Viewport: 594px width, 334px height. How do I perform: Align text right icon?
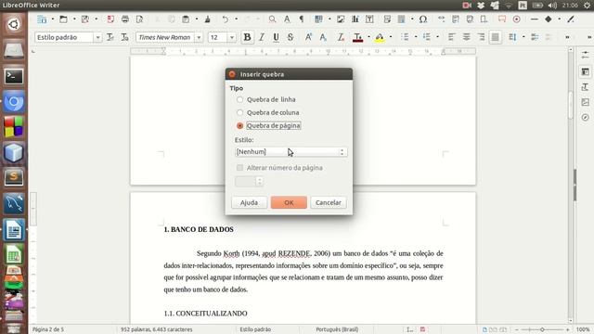(481, 37)
